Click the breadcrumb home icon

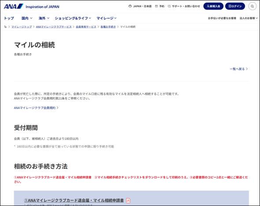click(x=5, y=27)
